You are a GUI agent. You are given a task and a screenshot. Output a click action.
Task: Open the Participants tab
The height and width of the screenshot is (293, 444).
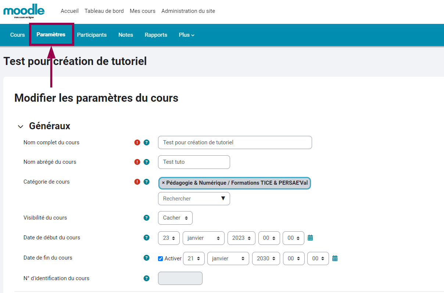(92, 35)
